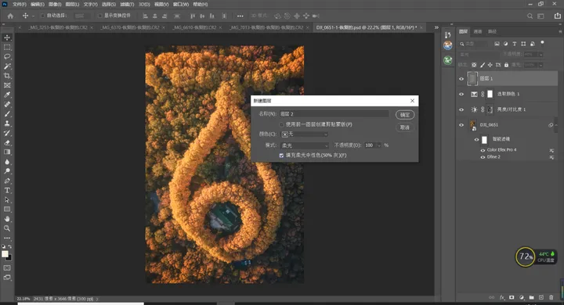Open the 滤镜(T) menu
This screenshot has width=564, height=305.
coord(127,5)
